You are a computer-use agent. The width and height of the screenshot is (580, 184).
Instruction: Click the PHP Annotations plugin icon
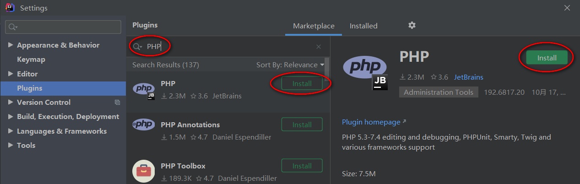pos(143,124)
